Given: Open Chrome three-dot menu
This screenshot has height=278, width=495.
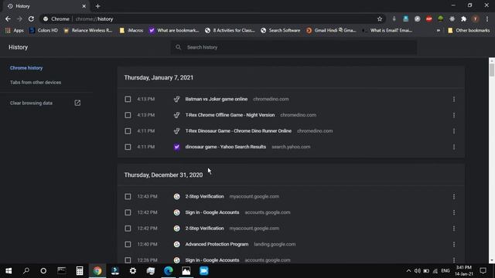Looking at the screenshot, I should 487,19.
